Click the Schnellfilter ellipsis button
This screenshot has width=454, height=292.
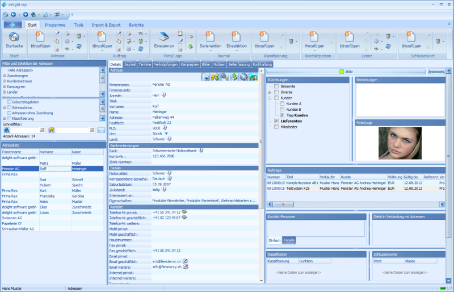tap(101, 130)
